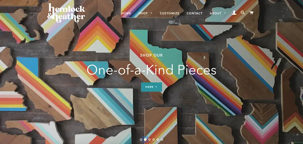Screen dimensions: 303x144
Task: Click the Shop menu label
Action: tap(143, 13)
